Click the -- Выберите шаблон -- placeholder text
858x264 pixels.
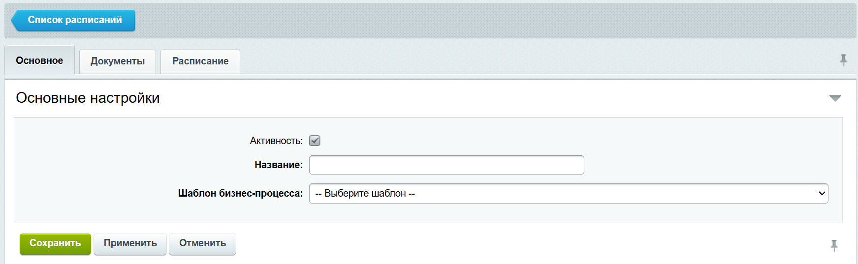pyautogui.click(x=365, y=194)
